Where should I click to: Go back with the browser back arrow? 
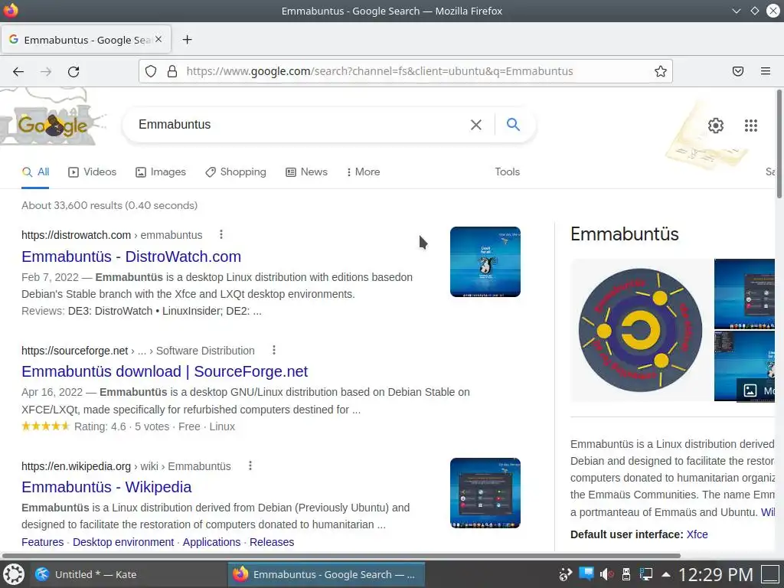pyautogui.click(x=18, y=71)
